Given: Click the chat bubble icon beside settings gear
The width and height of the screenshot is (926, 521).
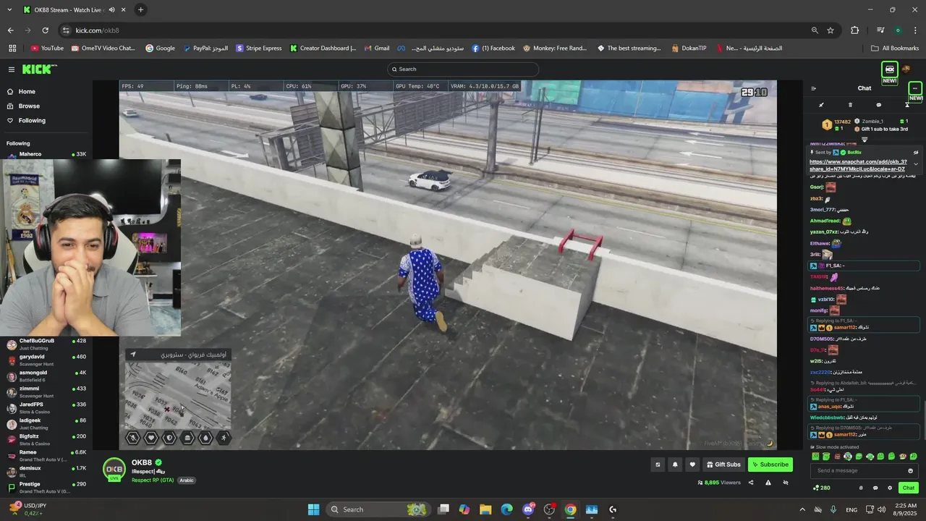Looking at the screenshot, I should (x=875, y=488).
